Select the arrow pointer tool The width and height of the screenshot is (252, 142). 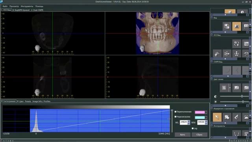pos(217,117)
